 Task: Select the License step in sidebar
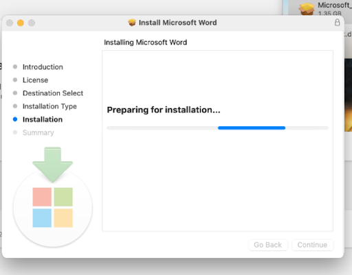tap(35, 80)
